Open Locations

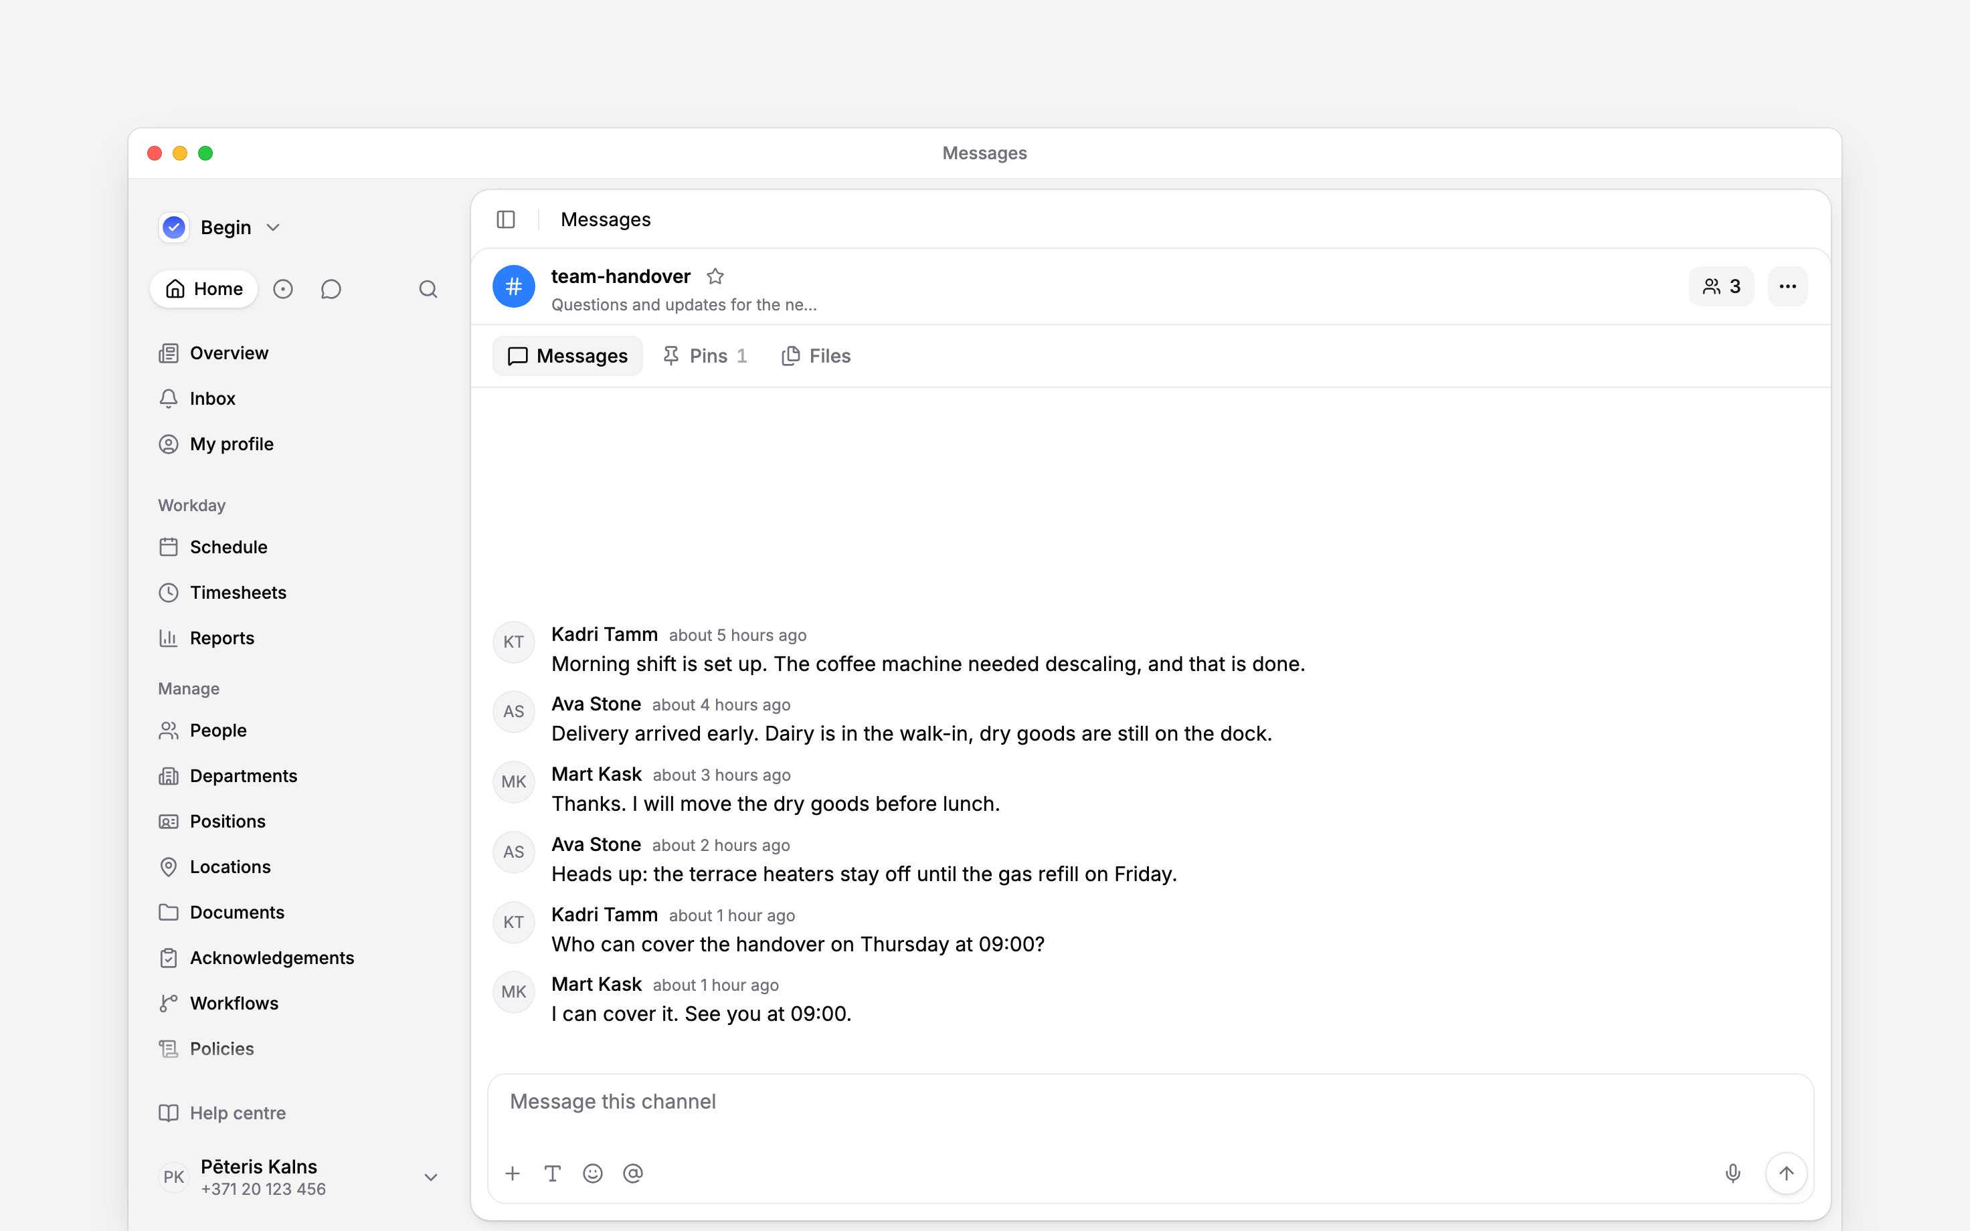(x=300, y=867)
